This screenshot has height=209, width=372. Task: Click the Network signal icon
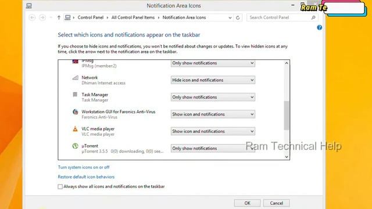[75, 77]
